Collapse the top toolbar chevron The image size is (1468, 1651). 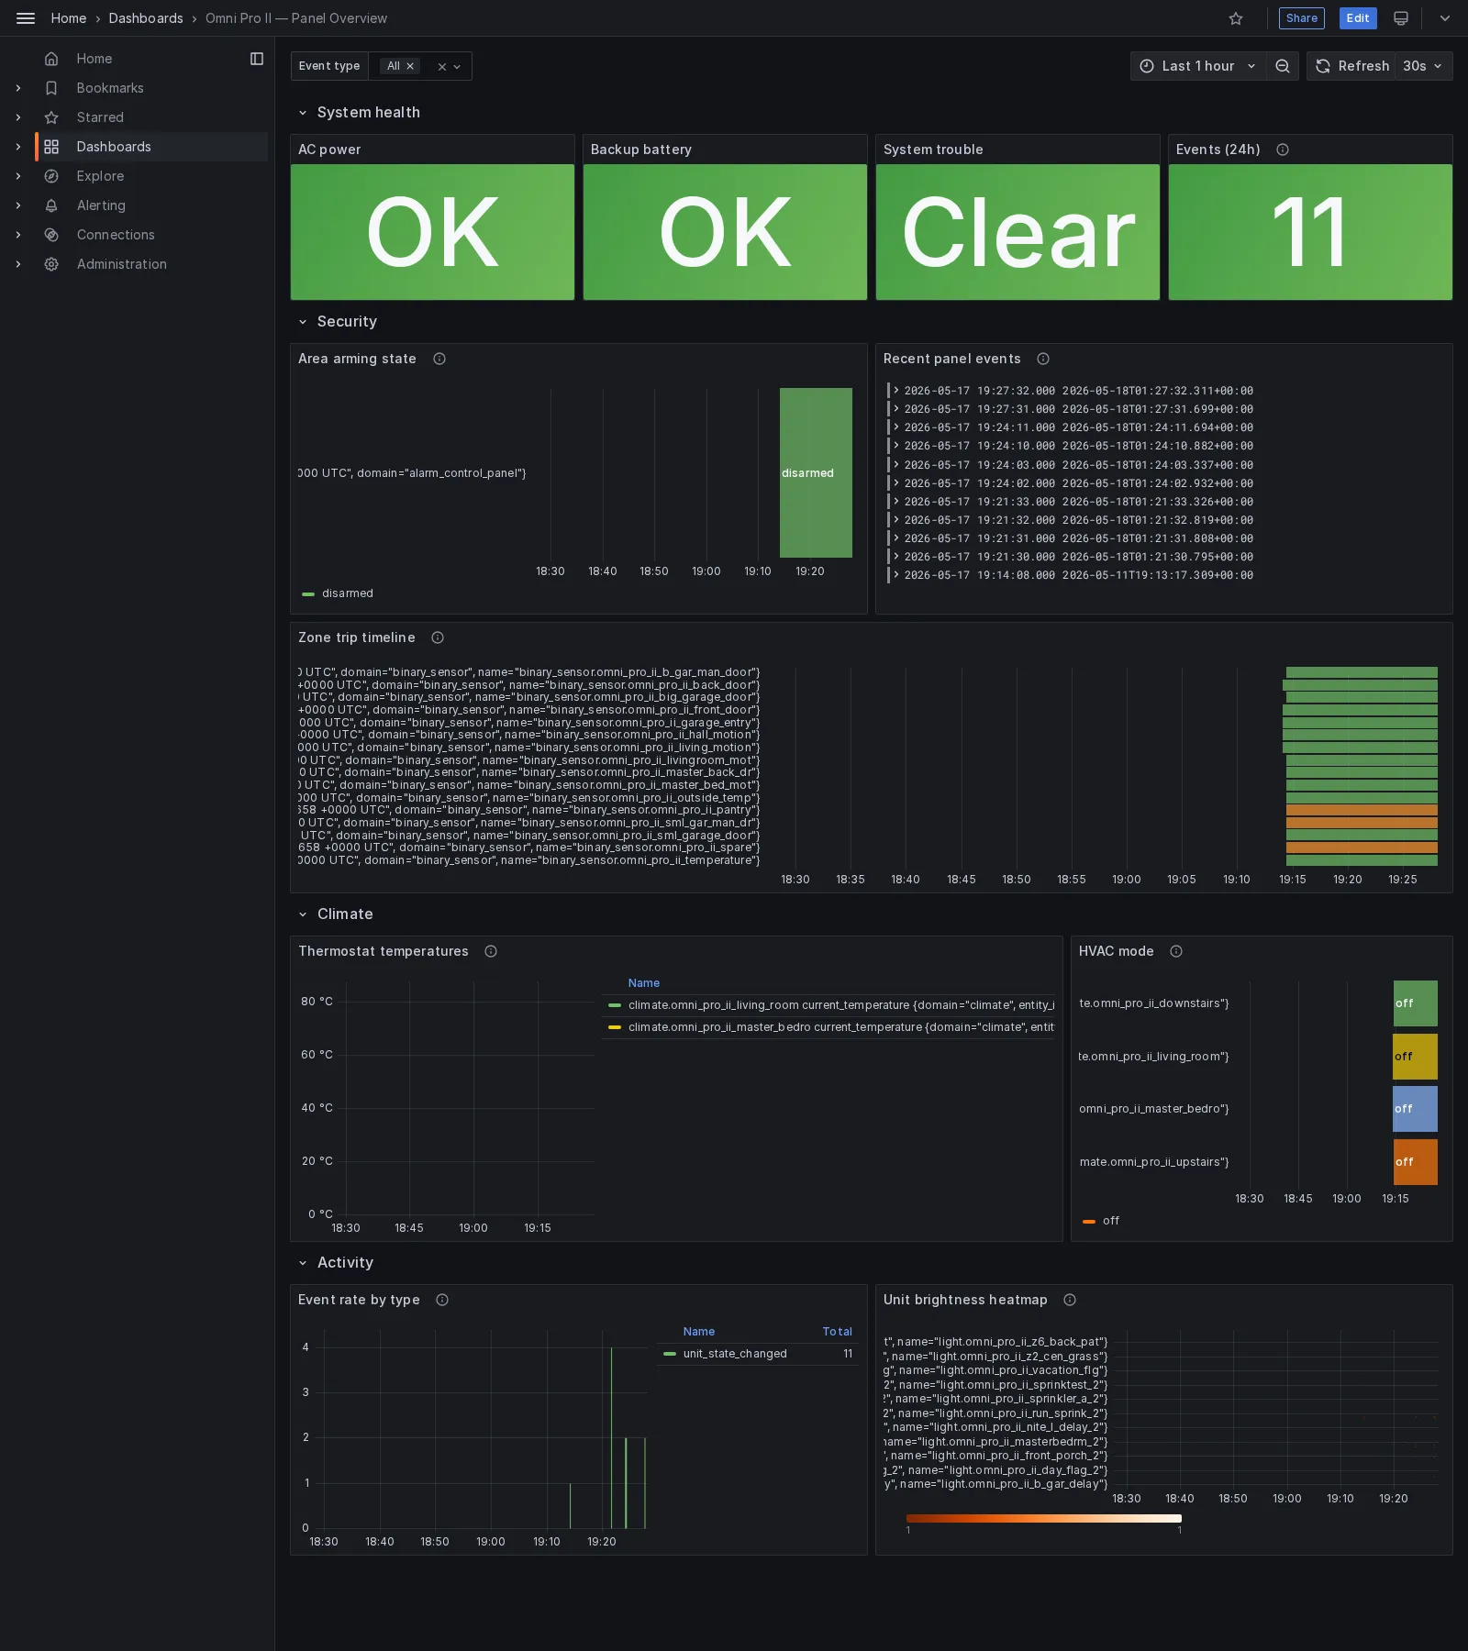point(1445,18)
